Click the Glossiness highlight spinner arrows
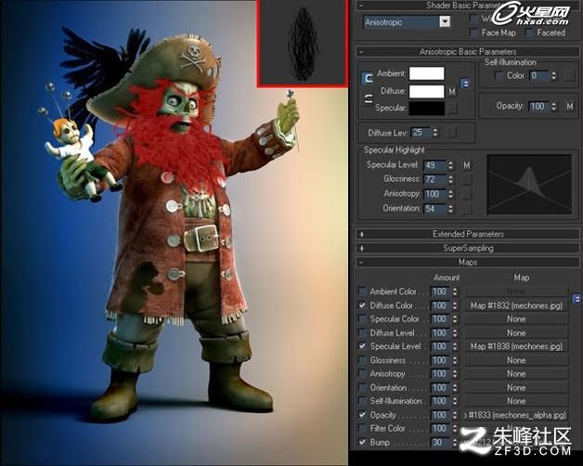The height and width of the screenshot is (466, 583). pos(450,179)
